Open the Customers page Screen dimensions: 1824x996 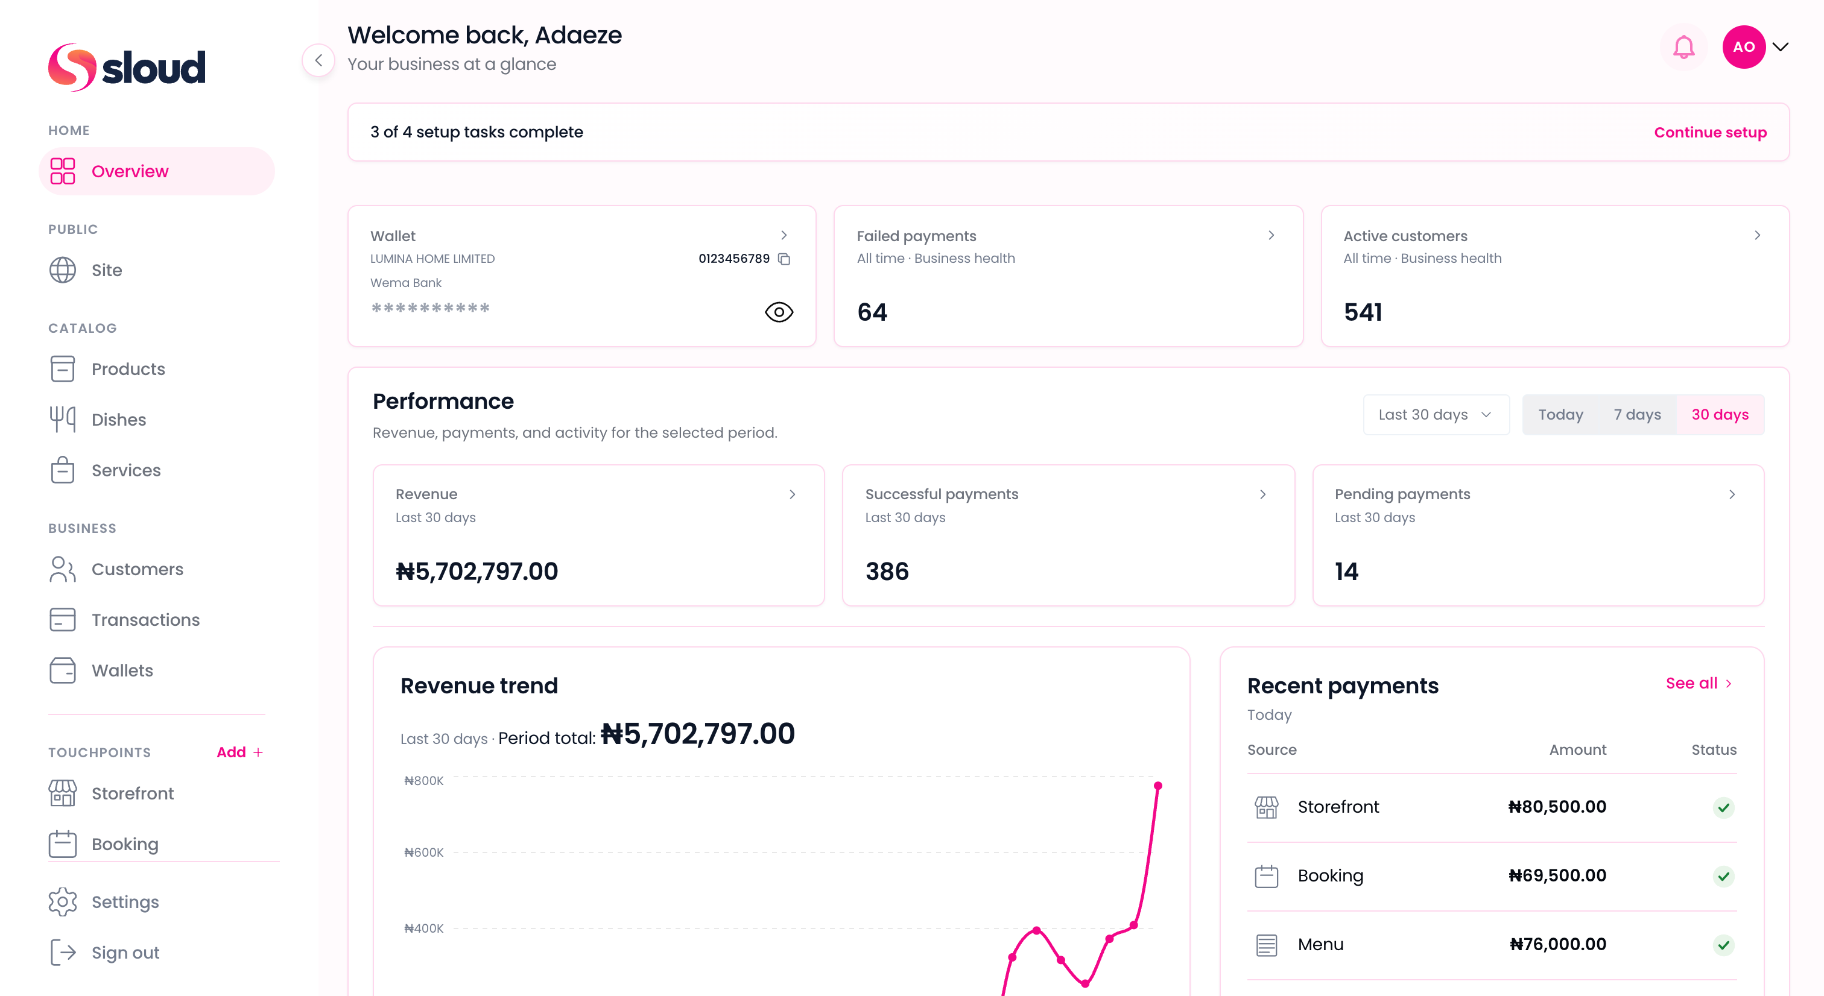pyautogui.click(x=138, y=569)
